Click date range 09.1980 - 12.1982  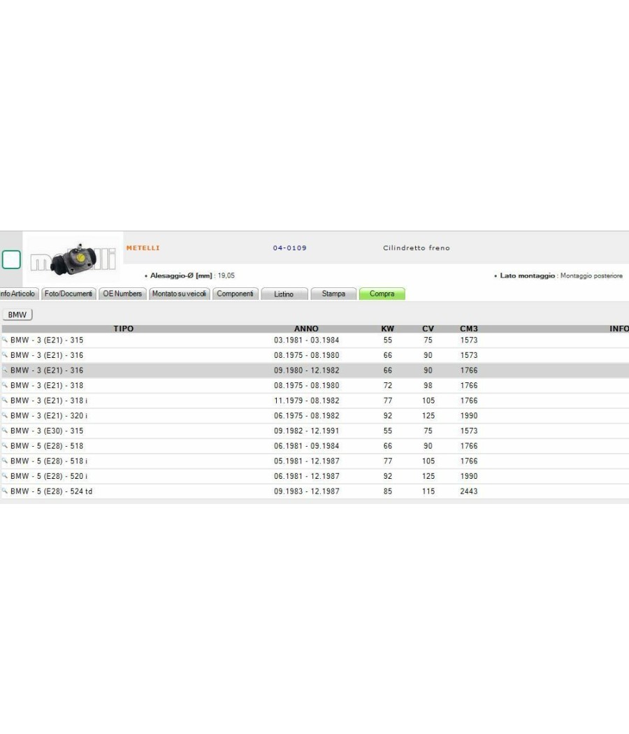coord(307,370)
